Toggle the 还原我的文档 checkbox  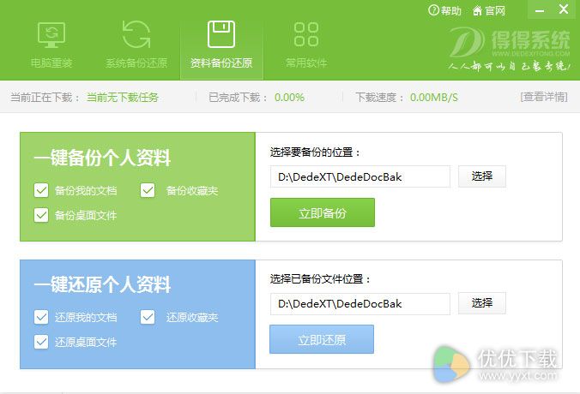pyautogui.click(x=41, y=317)
